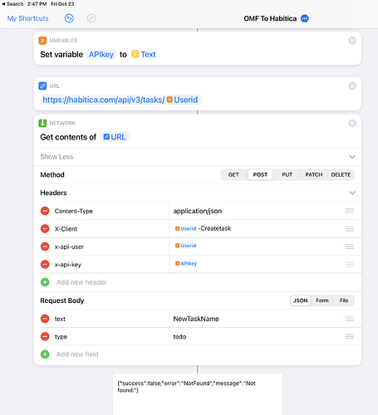The image size is (378, 415).
Task: Choose DELETE as request method
Action: (x=341, y=174)
